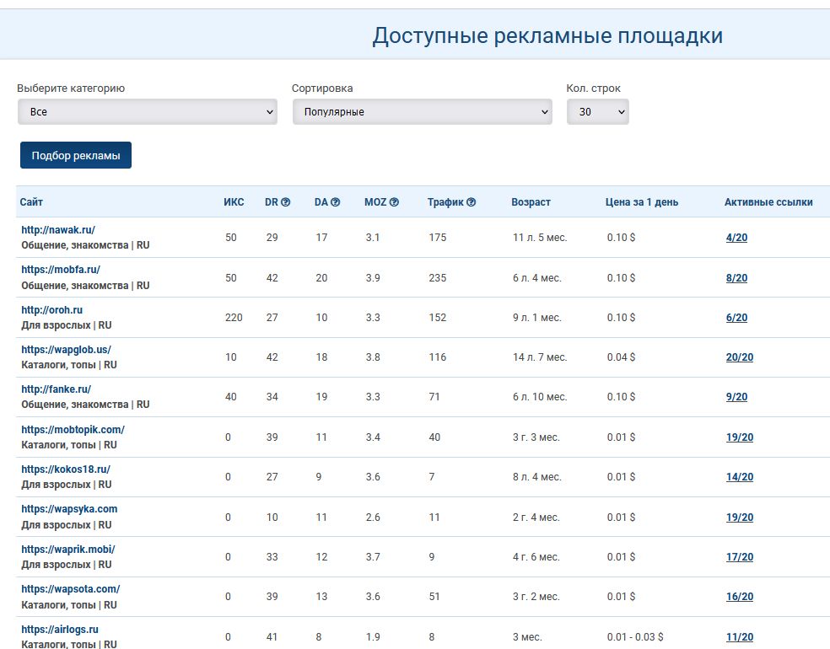Screen dimensions: 830x649
Task: Click the https://mobtopik.com/ site link
Action: coord(73,430)
